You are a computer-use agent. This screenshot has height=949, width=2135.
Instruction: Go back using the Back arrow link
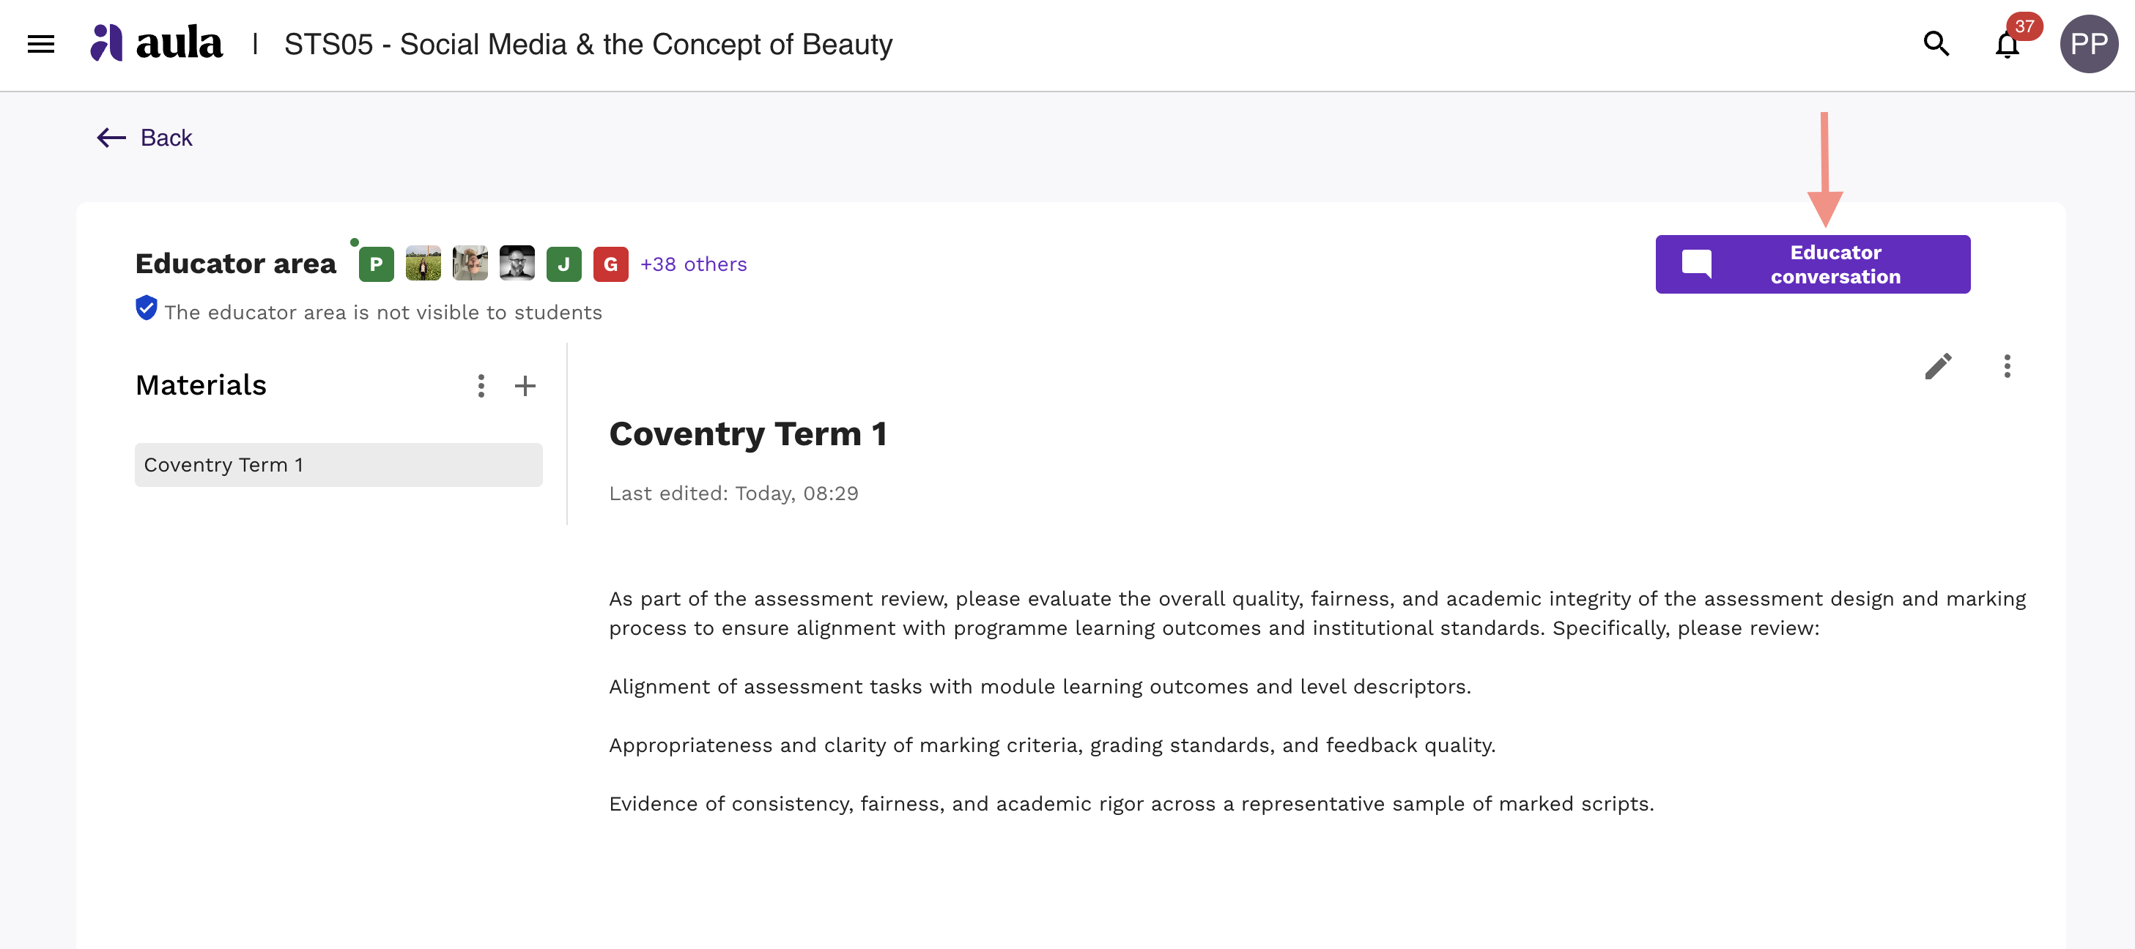pos(144,138)
